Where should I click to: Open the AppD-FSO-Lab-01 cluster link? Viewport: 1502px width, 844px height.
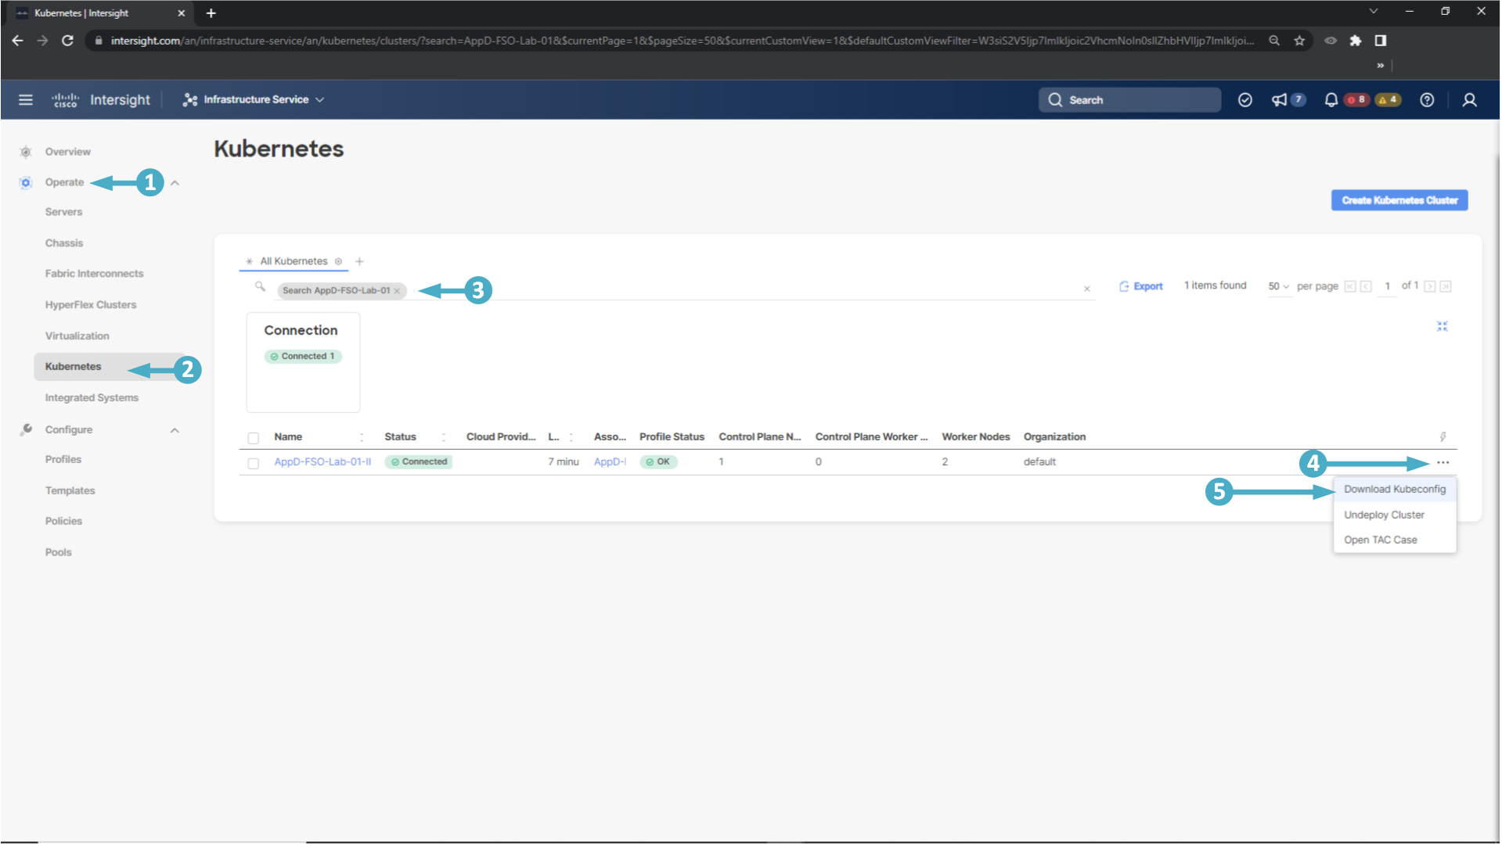pos(322,462)
